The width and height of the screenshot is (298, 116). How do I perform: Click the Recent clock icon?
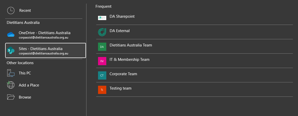click(11, 11)
